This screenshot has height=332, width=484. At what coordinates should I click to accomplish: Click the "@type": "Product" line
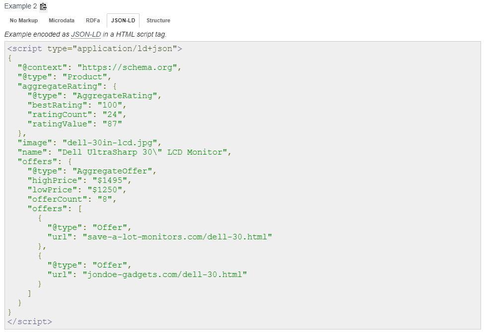click(64, 77)
